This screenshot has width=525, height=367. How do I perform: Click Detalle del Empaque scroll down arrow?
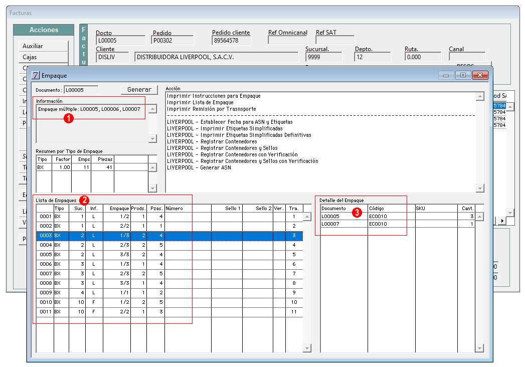tap(479, 348)
